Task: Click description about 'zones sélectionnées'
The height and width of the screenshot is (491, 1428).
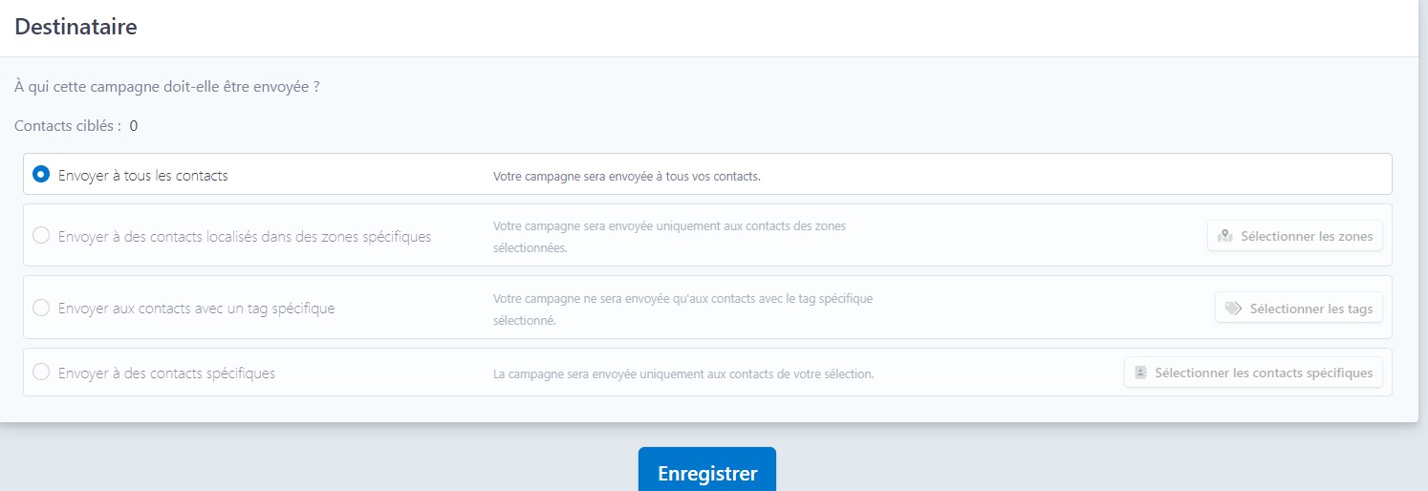Action: coord(669,237)
